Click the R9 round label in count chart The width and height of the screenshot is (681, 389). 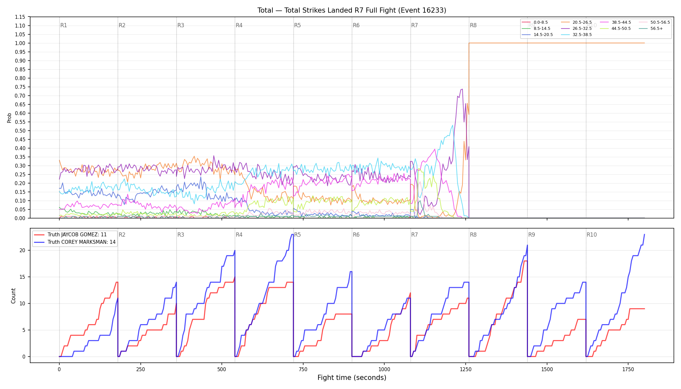point(532,235)
